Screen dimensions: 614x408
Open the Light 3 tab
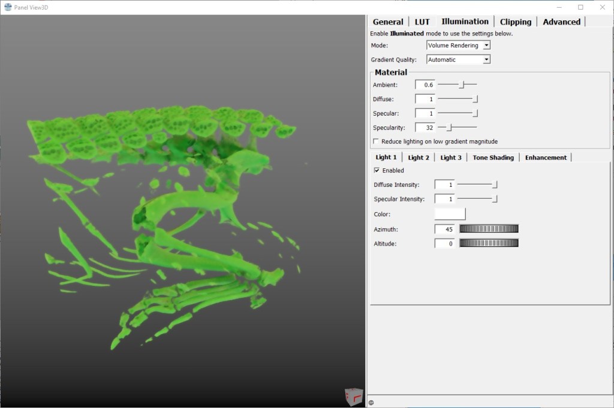click(x=451, y=158)
